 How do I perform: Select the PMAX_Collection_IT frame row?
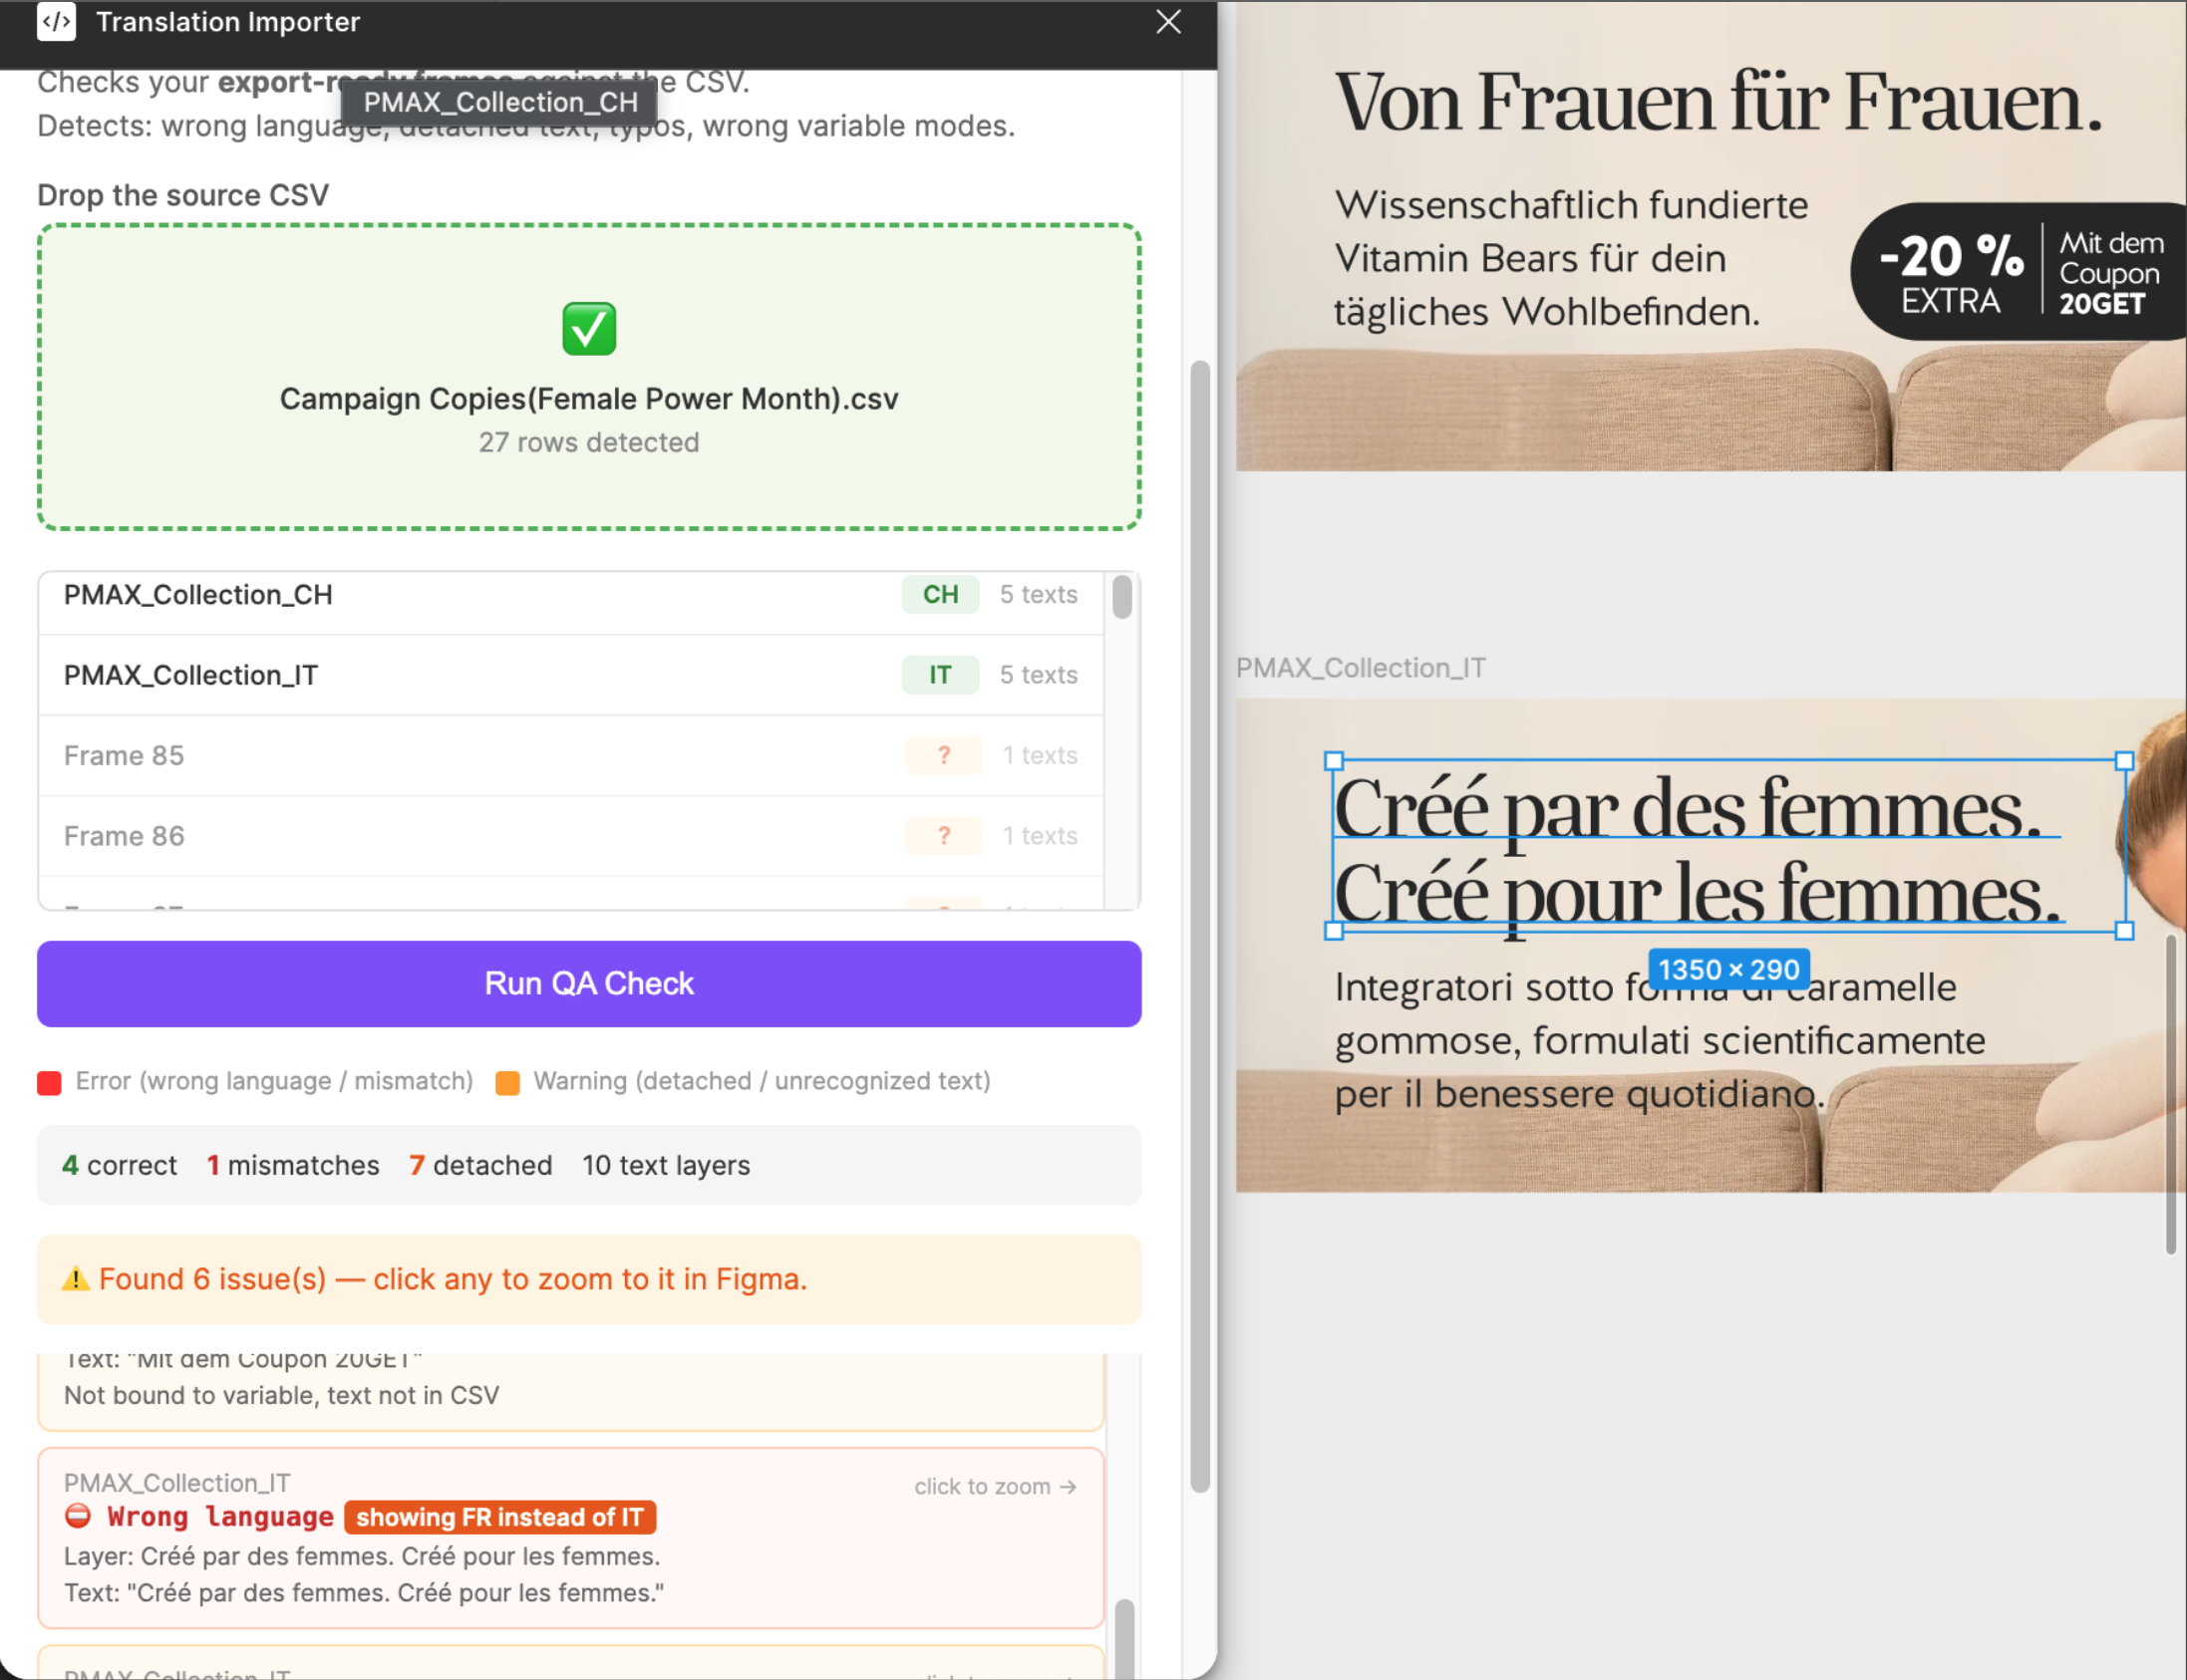[570, 675]
